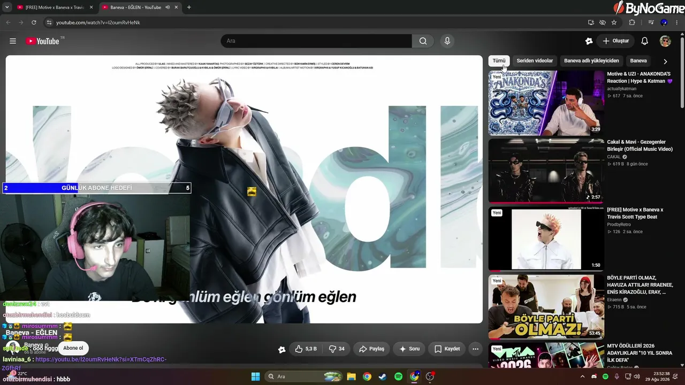The width and height of the screenshot is (685, 385).
Task: Click the YouTube search magnifier button
Action: (x=423, y=41)
